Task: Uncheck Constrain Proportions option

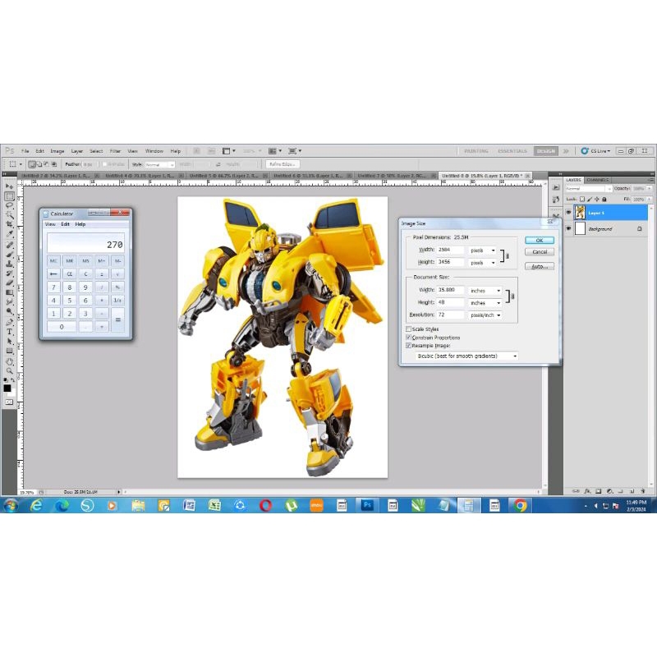Action: point(409,338)
